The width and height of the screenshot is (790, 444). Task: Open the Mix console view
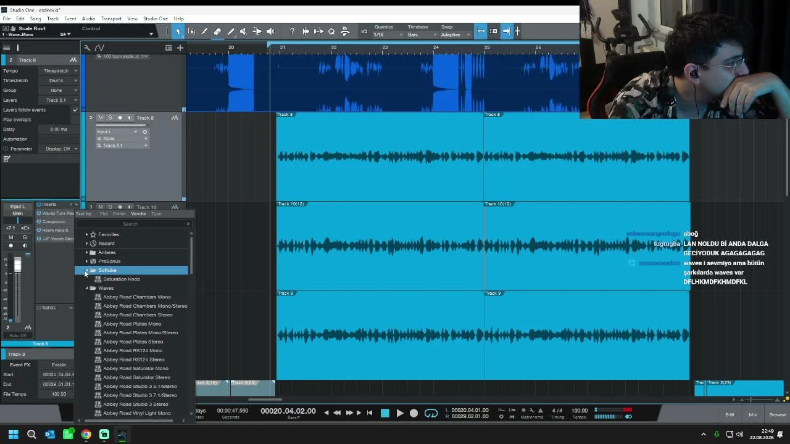pyautogui.click(x=752, y=414)
